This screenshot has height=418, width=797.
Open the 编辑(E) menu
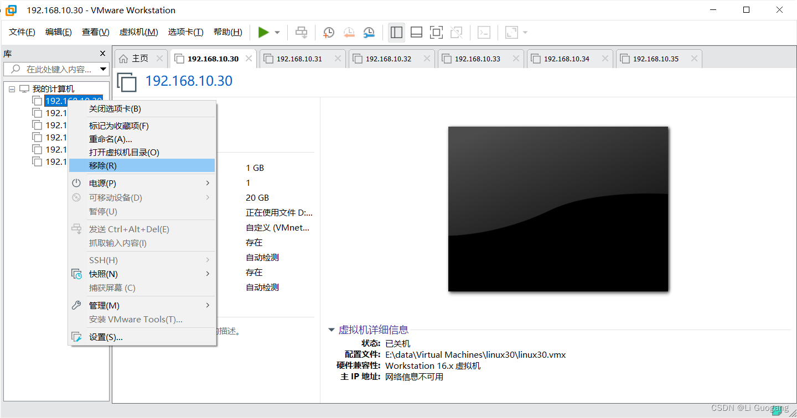click(59, 32)
